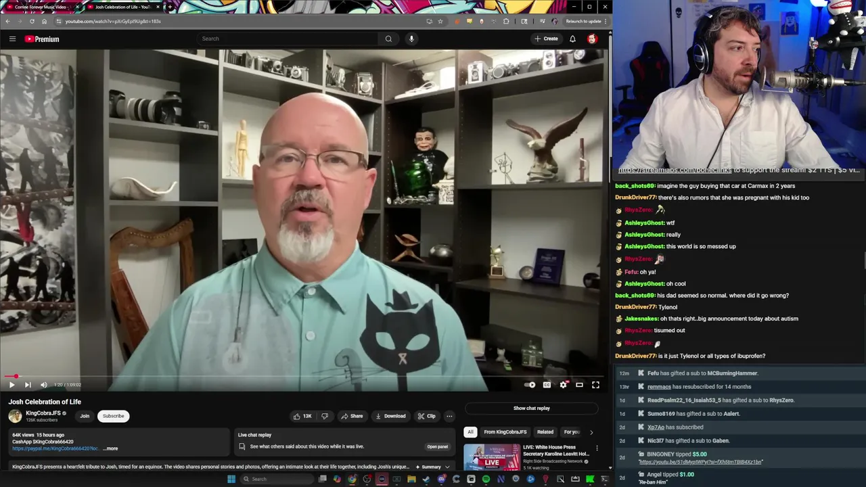Open options menu for the White House video
The image size is (866, 487).
(x=597, y=448)
